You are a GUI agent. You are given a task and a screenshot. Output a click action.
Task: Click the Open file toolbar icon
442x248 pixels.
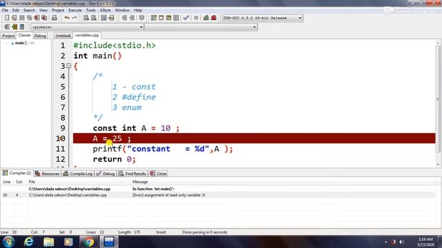tap(14, 18)
